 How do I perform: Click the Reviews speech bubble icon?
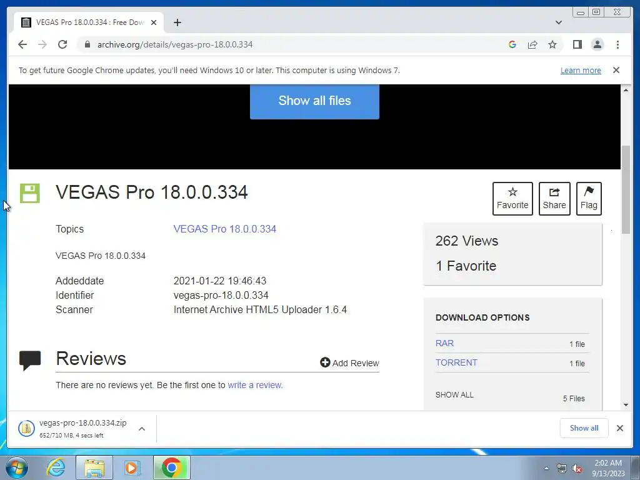point(30,361)
